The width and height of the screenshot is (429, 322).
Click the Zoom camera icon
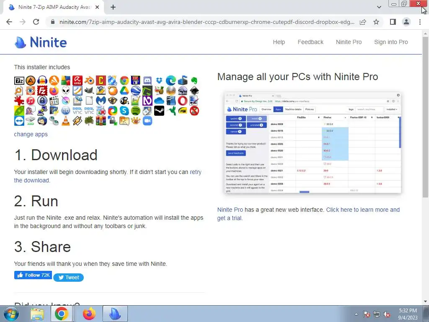147,121
